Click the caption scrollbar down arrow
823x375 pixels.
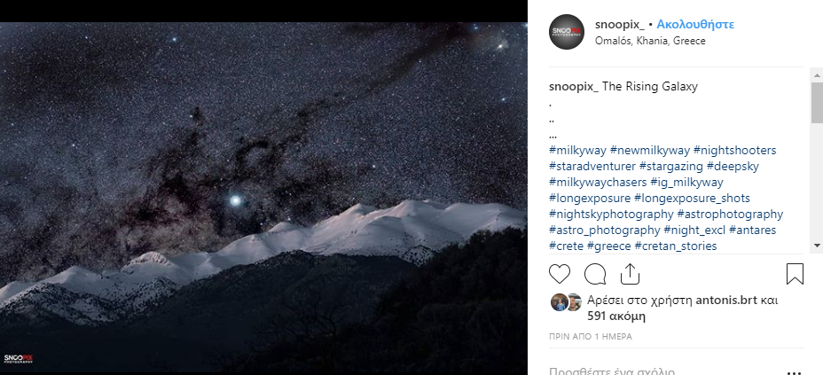pyautogui.click(x=817, y=245)
